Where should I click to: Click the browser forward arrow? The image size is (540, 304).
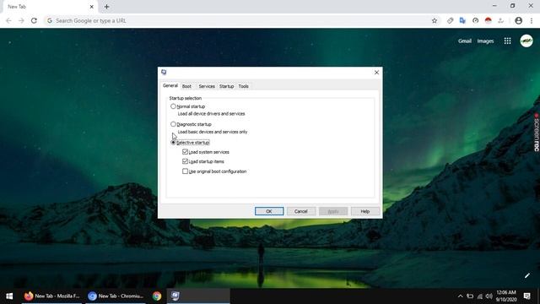(21, 20)
